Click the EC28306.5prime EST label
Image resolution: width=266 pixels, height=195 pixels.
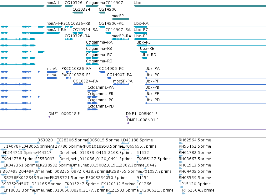pos(72,140)
